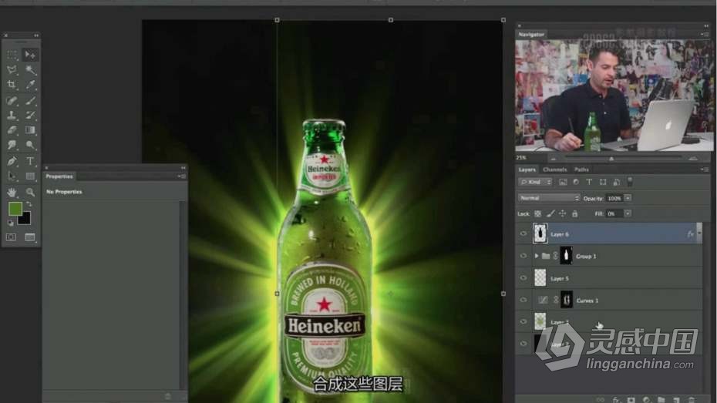Select the Magic Wand tool

pyautogui.click(x=30, y=70)
